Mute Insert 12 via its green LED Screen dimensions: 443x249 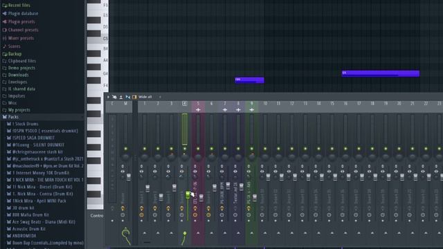[x=292, y=149]
